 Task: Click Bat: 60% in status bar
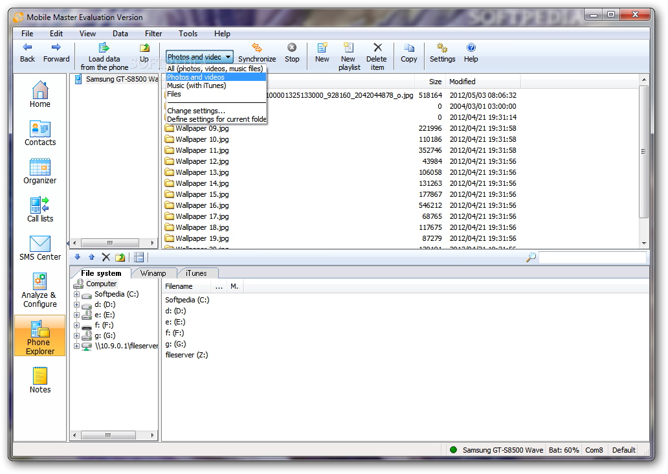(x=564, y=450)
